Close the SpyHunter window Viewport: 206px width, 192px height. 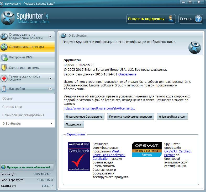[199, 2]
